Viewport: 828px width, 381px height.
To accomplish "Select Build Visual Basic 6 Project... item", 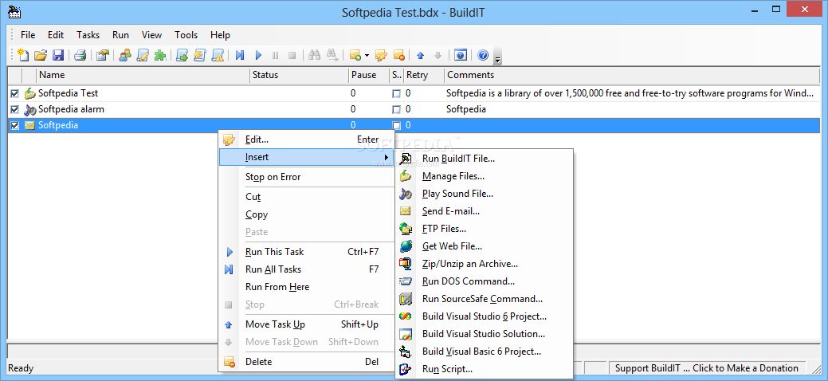I will 484,352.
